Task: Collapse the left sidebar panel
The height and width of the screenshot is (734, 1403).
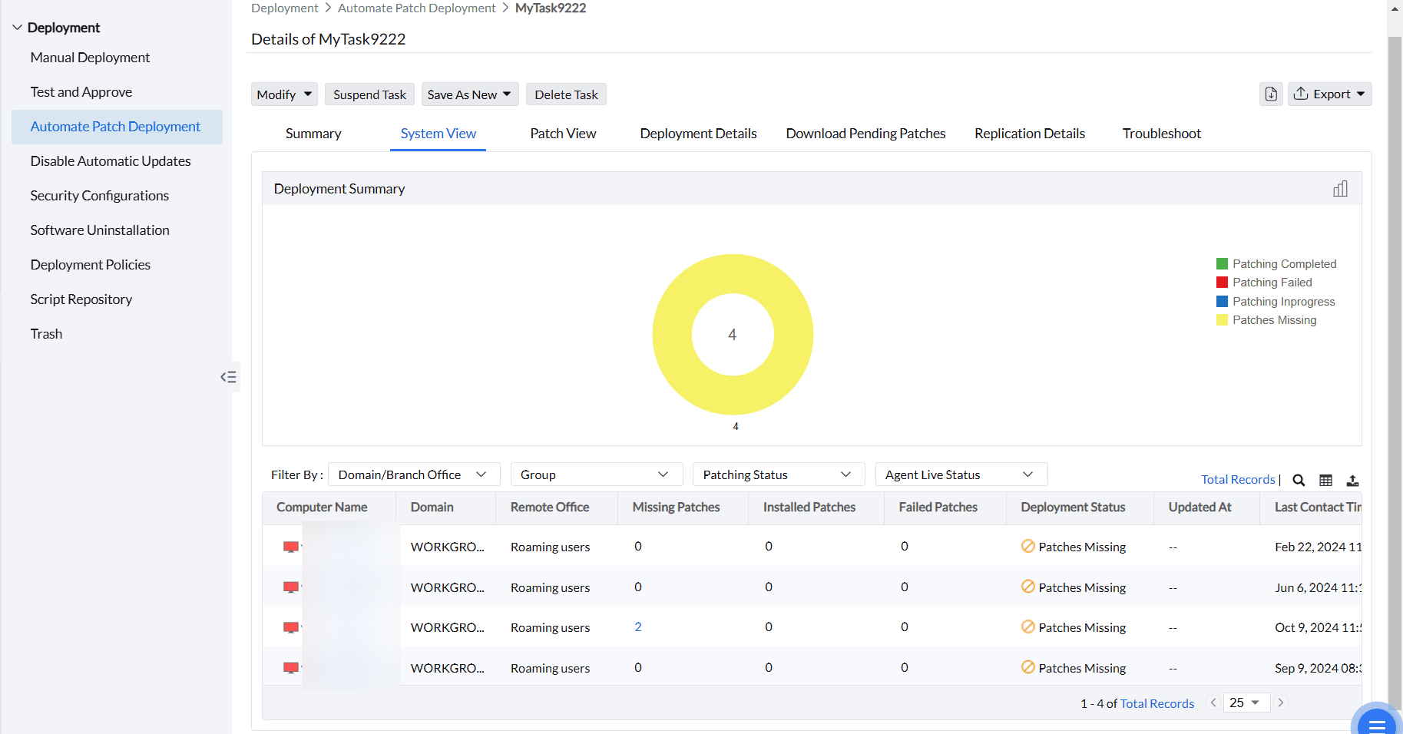Action: [228, 377]
